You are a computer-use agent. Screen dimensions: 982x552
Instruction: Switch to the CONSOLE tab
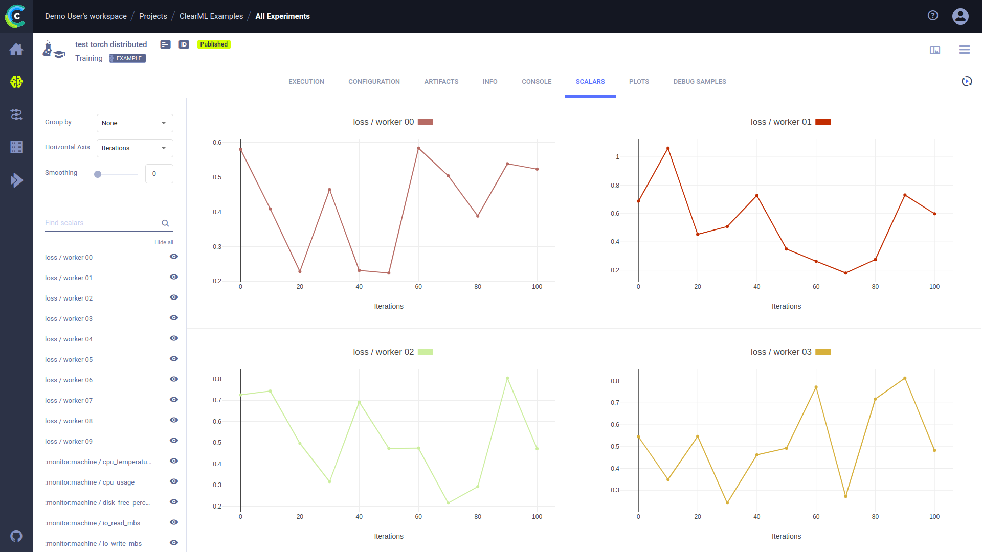coord(536,82)
